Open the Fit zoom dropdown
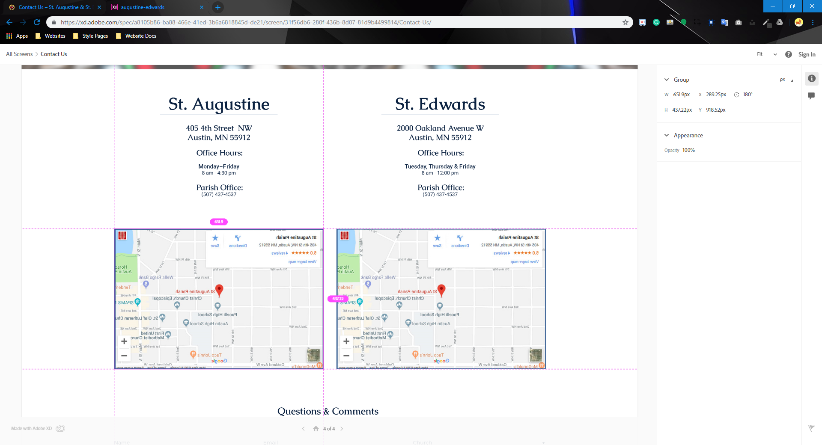This screenshot has height=445, width=822. point(767,54)
